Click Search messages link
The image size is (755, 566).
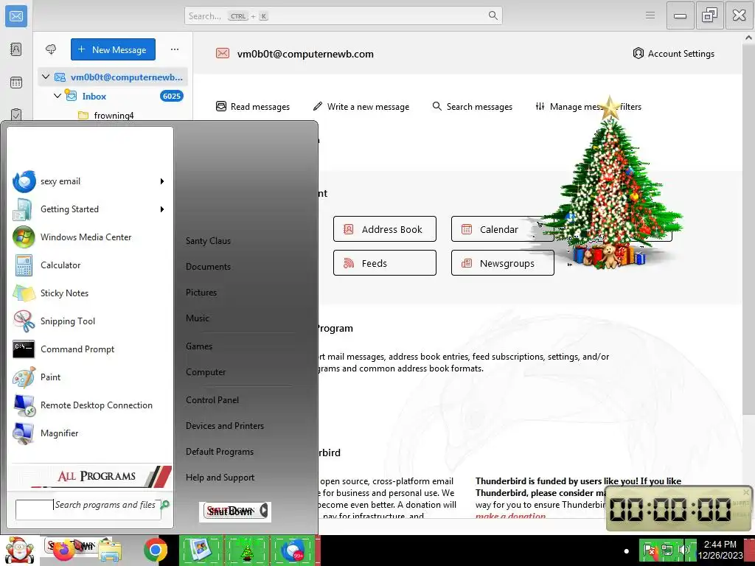click(473, 106)
